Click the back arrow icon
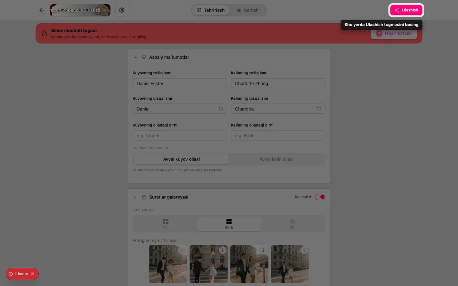The width and height of the screenshot is (458, 286). 42,10
